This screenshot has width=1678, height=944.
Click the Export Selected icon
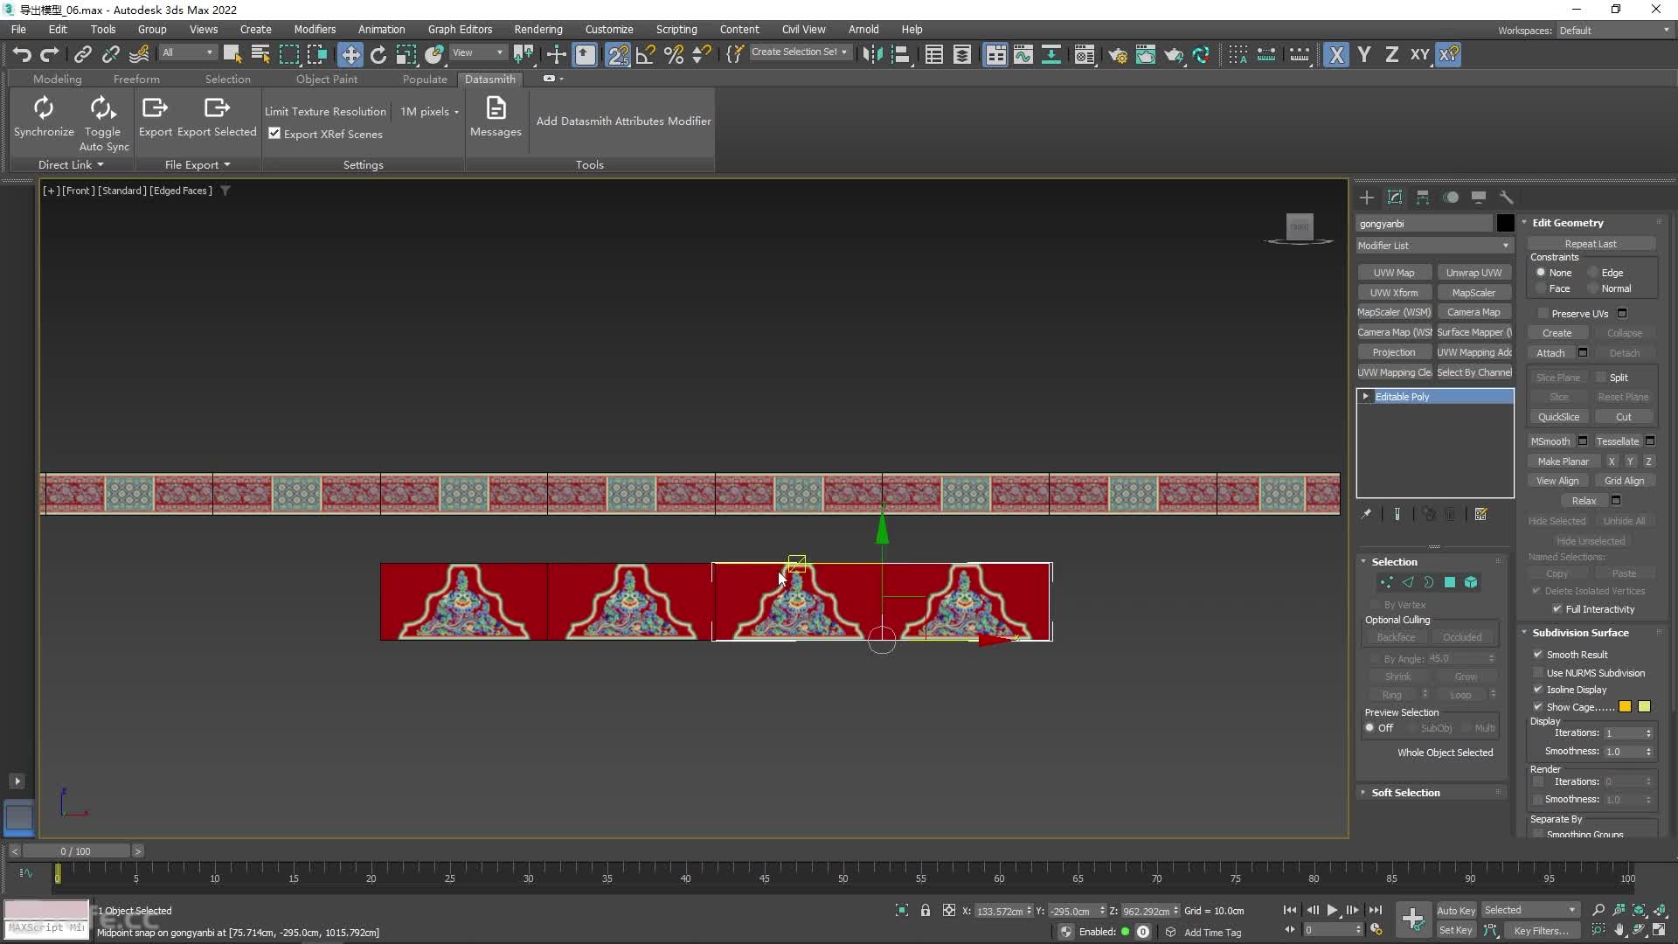pos(217,108)
